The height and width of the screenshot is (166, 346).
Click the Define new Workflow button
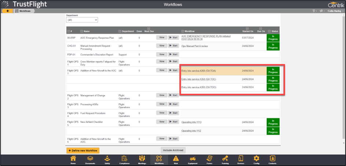tap(83, 150)
